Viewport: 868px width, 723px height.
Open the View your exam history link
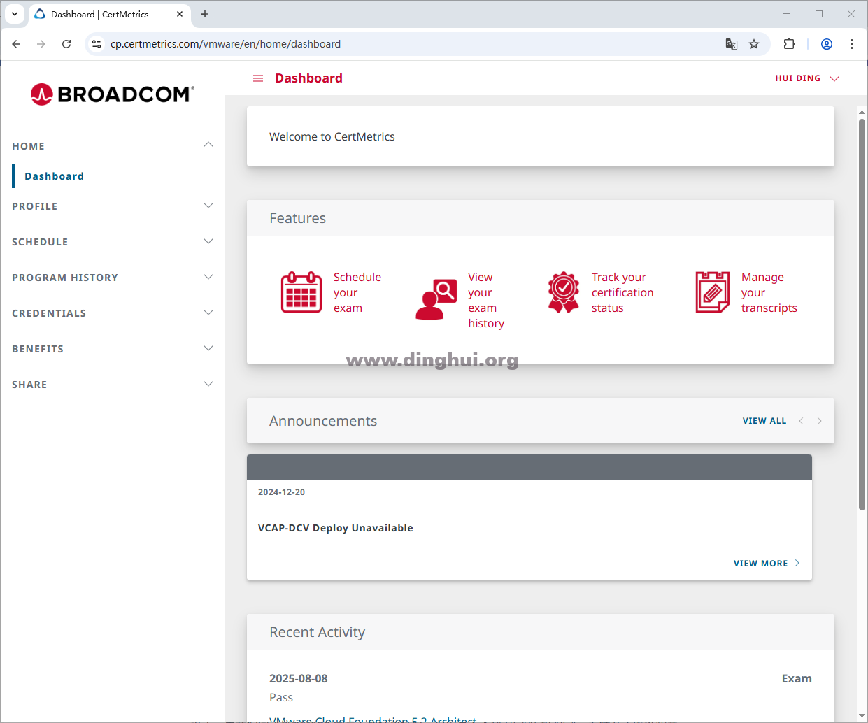(x=486, y=300)
